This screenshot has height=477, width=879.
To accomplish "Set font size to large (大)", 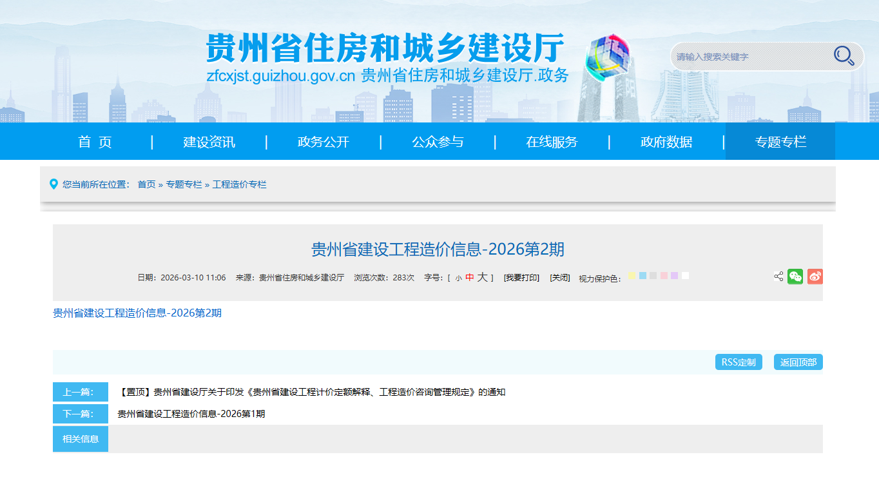I will [x=482, y=277].
